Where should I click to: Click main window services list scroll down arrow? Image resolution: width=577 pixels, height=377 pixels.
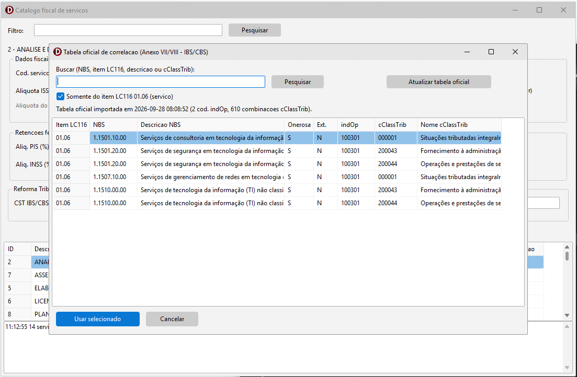tap(567, 315)
